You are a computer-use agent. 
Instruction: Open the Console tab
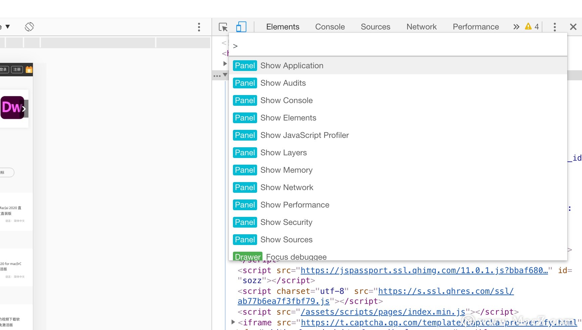330,27
